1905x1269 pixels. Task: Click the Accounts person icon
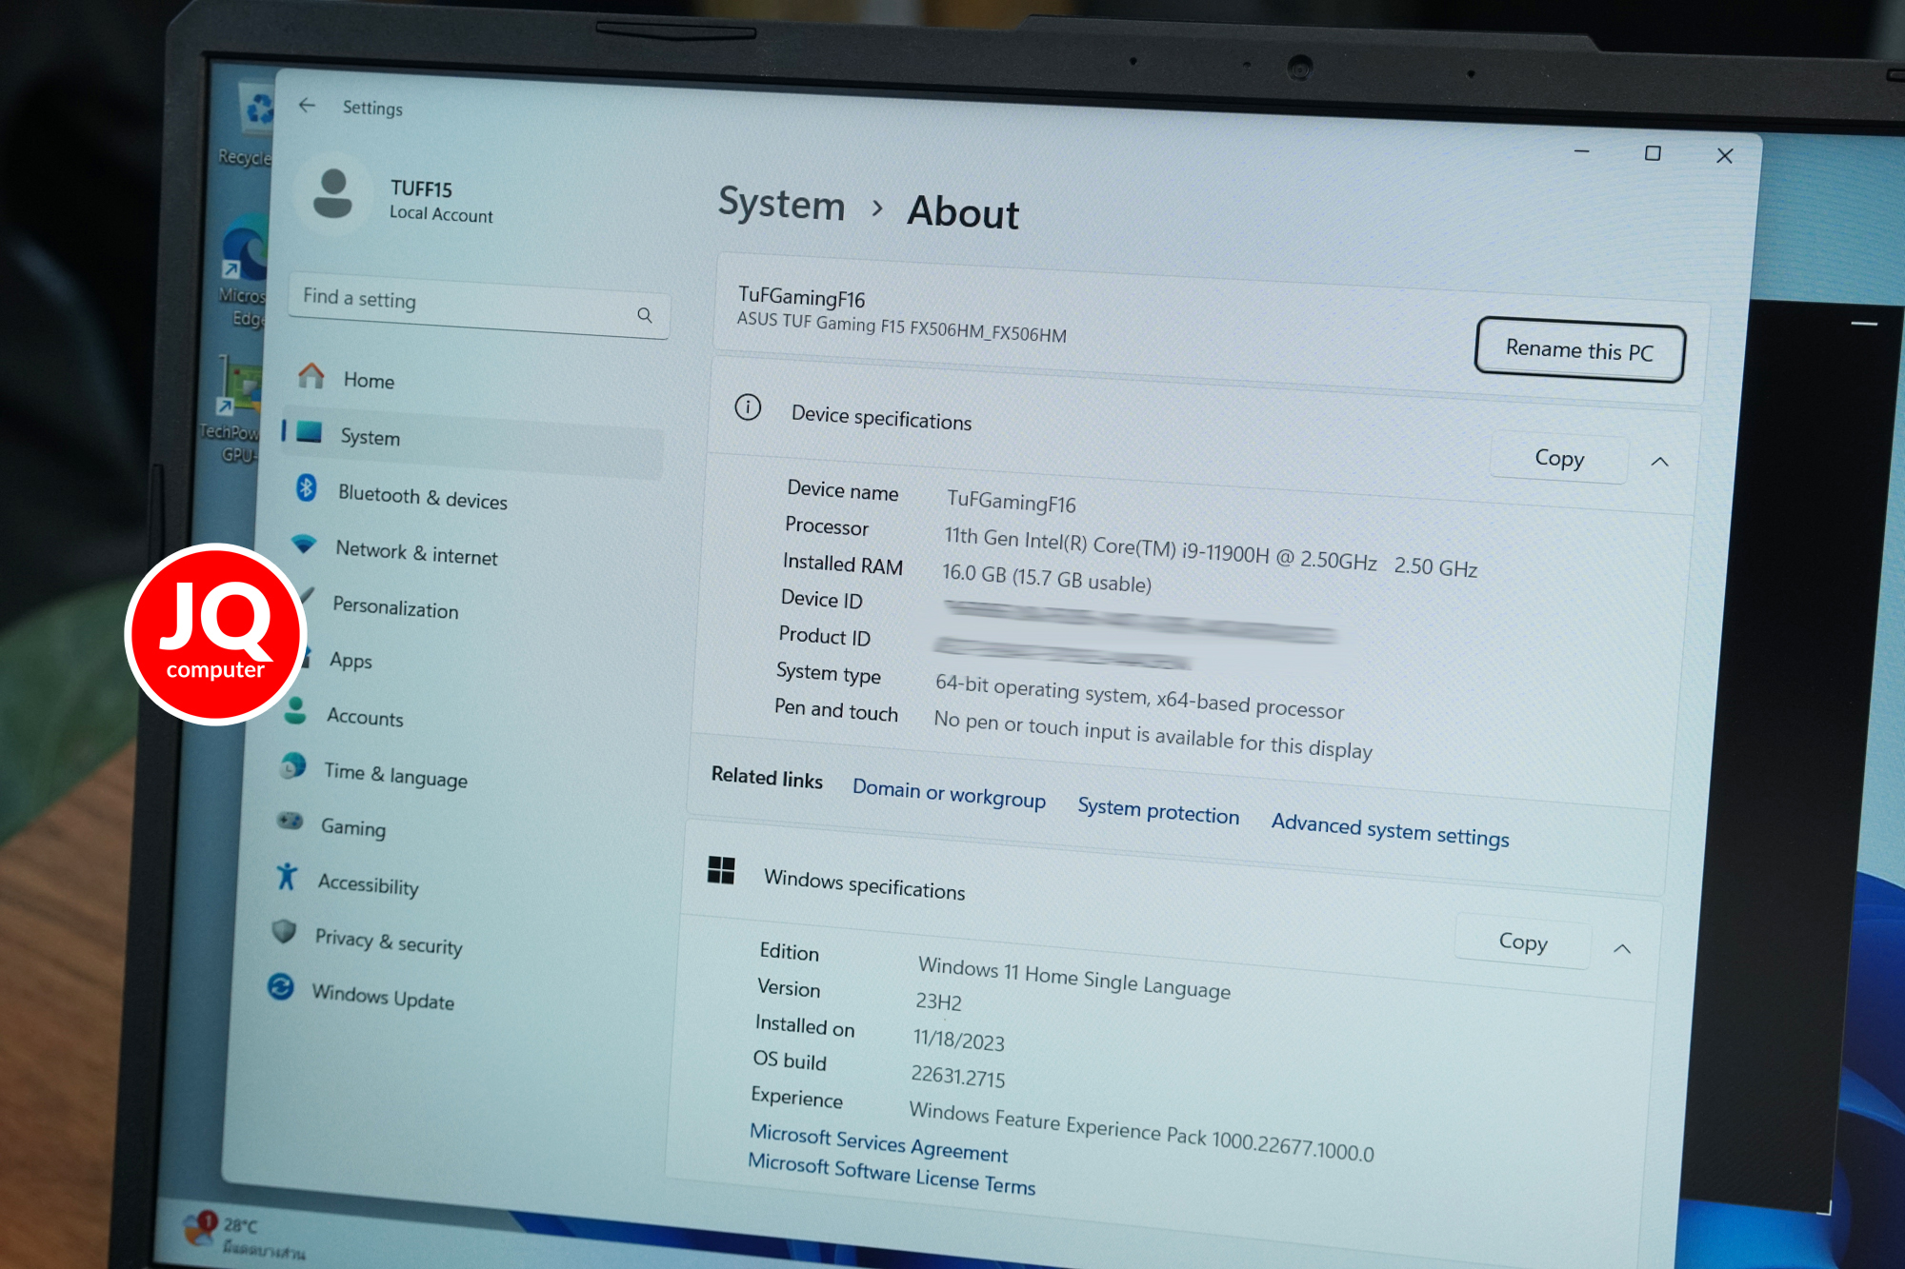[295, 710]
